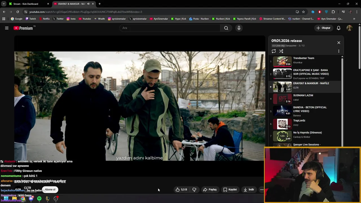Bookmark this page with star icon
361x203 pixels.
coord(303,12)
